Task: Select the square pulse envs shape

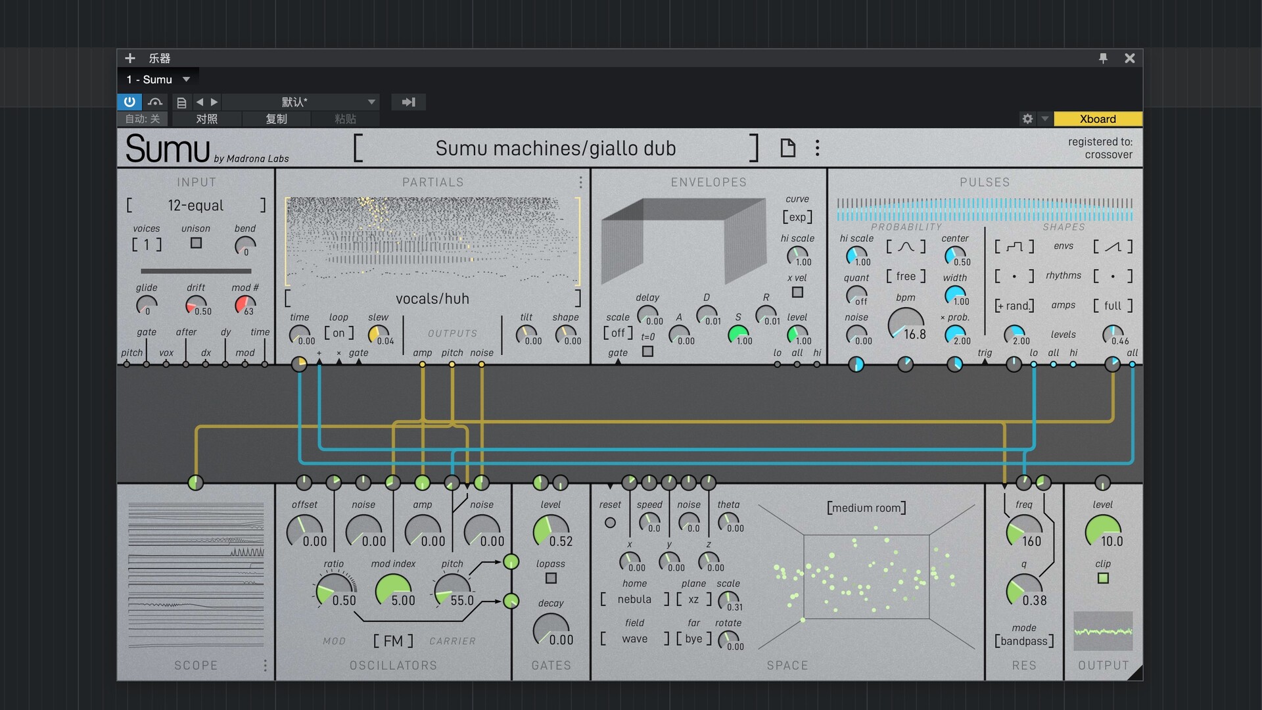Action: pyautogui.click(x=1014, y=247)
